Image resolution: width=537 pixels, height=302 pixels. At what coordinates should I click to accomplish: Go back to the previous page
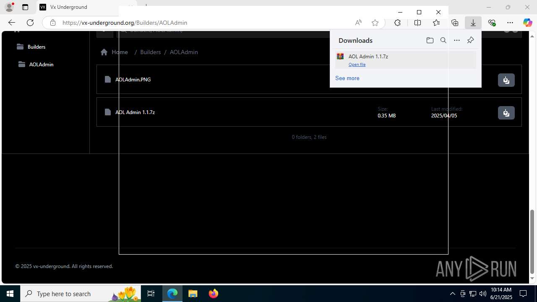pyautogui.click(x=12, y=23)
